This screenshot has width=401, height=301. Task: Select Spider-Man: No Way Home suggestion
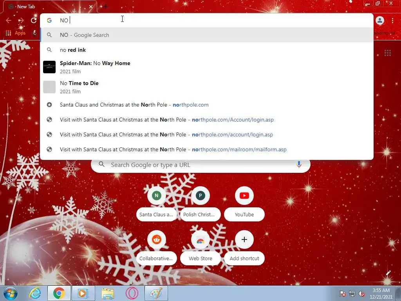pos(207,67)
